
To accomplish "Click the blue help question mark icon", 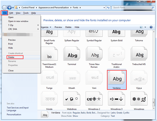I will point(151,27).
